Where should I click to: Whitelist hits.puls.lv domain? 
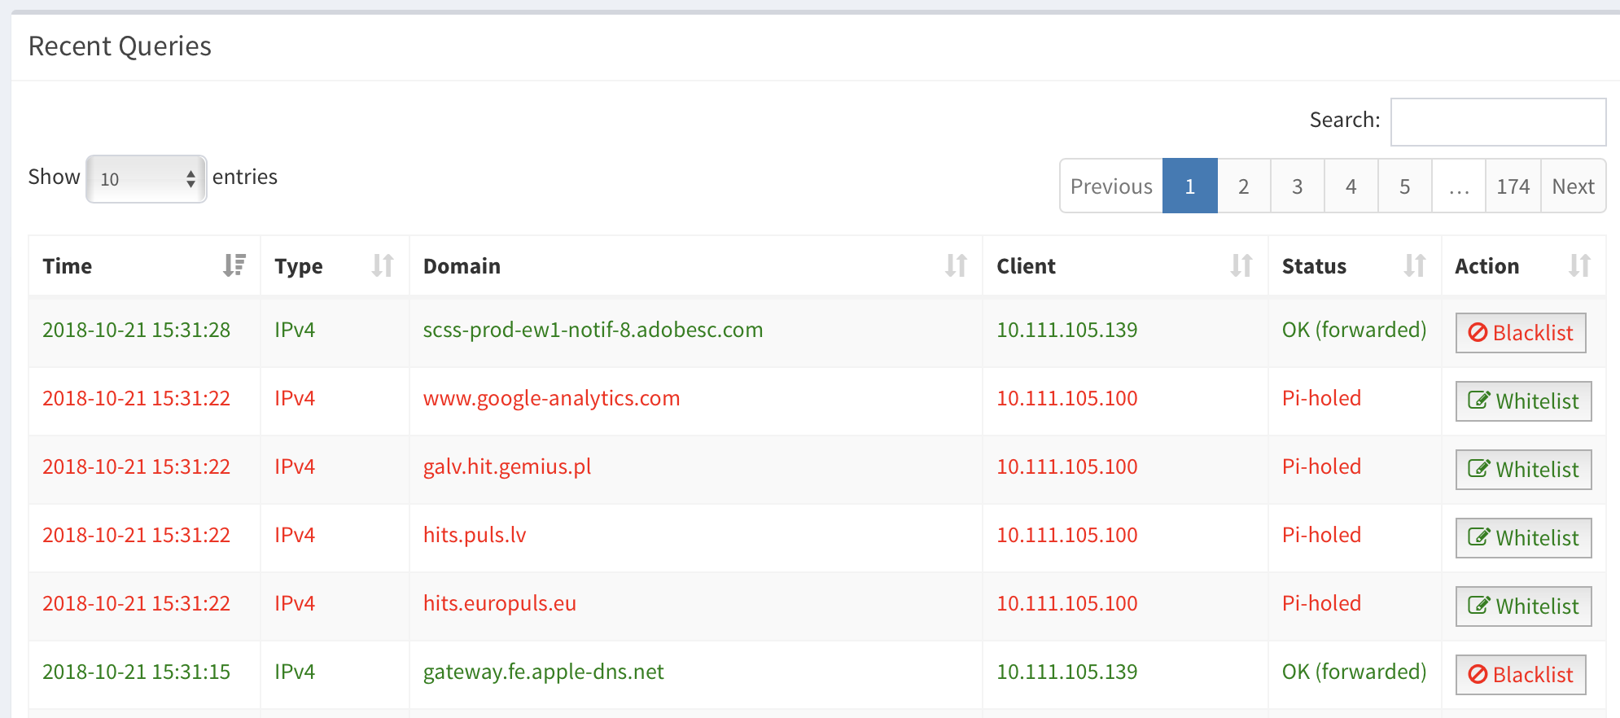click(x=1523, y=538)
